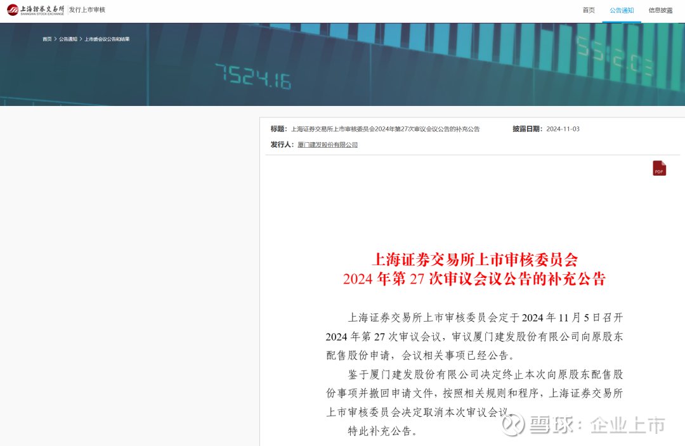This screenshot has height=446, width=685.
Task: Go to the 信息披露 navigation tab
Action: point(660,10)
